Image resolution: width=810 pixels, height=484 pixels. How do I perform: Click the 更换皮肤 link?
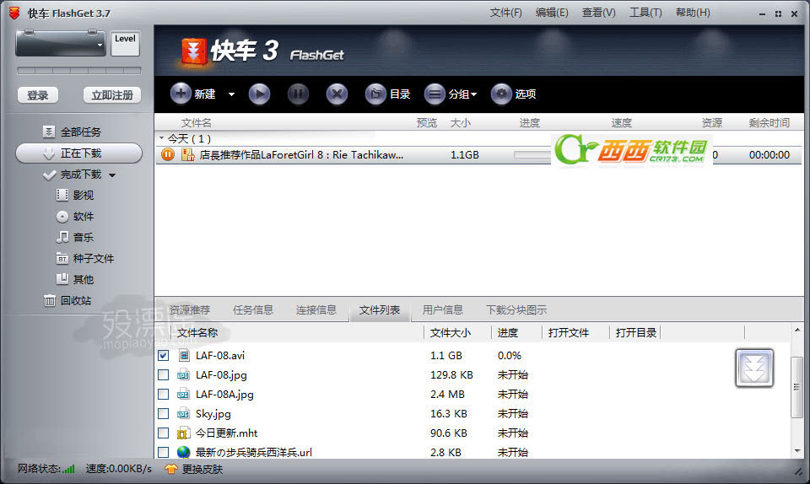pyautogui.click(x=202, y=469)
